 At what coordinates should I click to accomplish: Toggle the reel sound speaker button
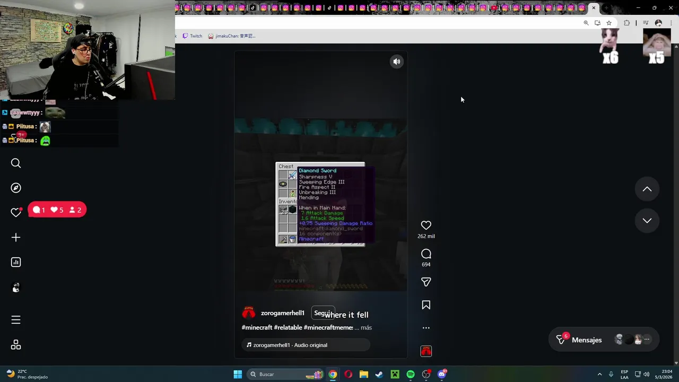pyautogui.click(x=397, y=62)
